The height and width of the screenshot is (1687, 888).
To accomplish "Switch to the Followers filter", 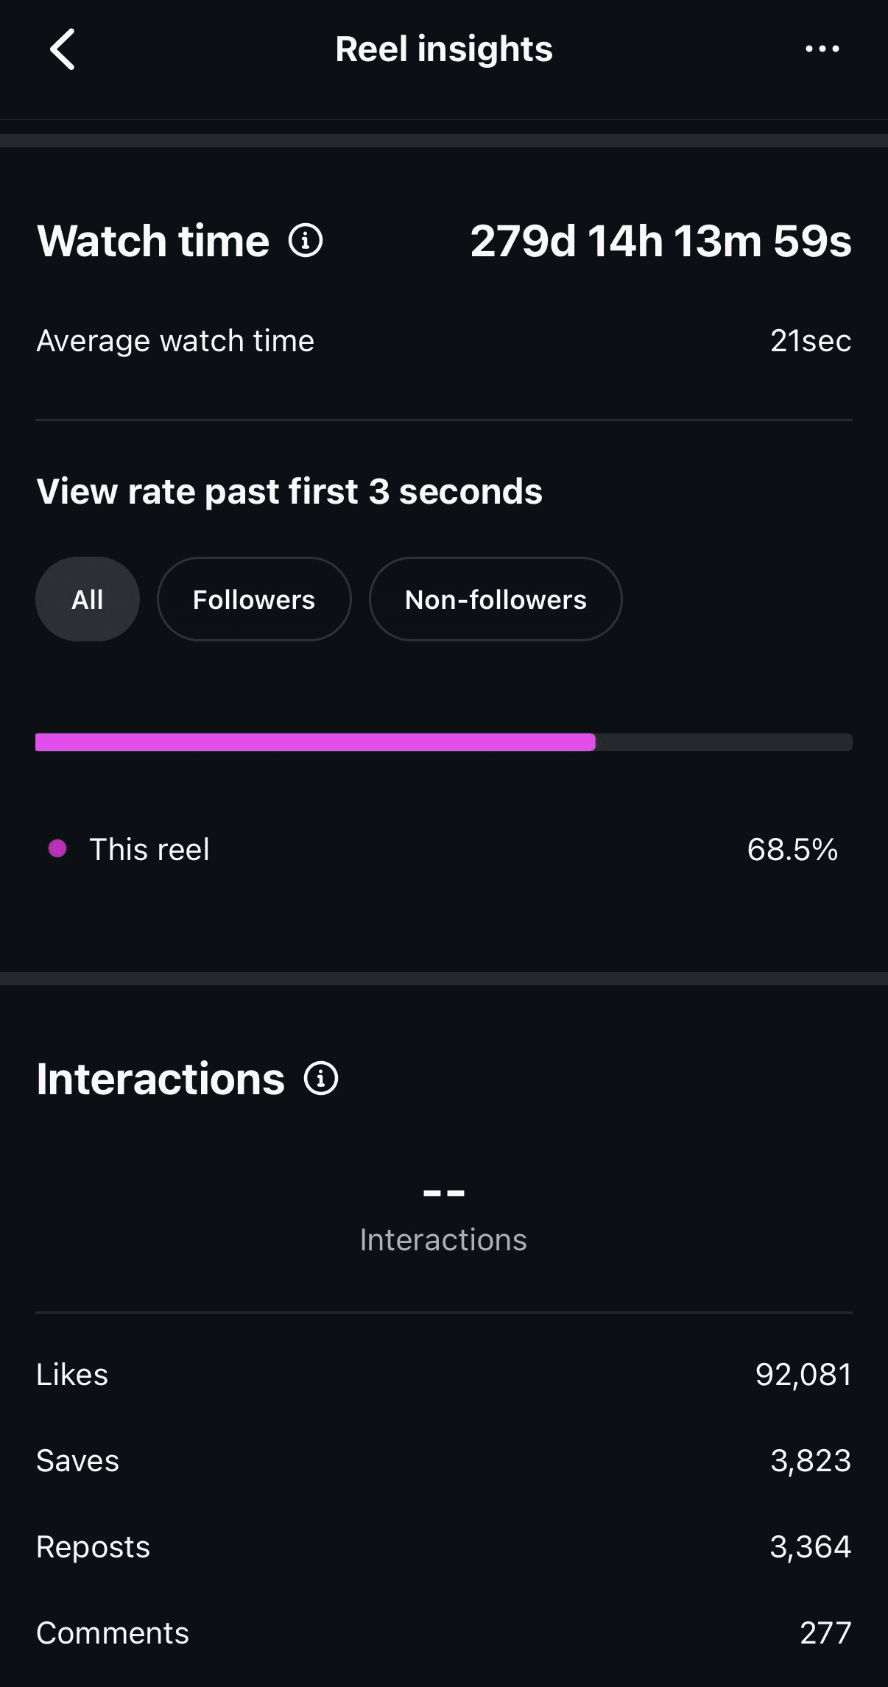I will [253, 599].
